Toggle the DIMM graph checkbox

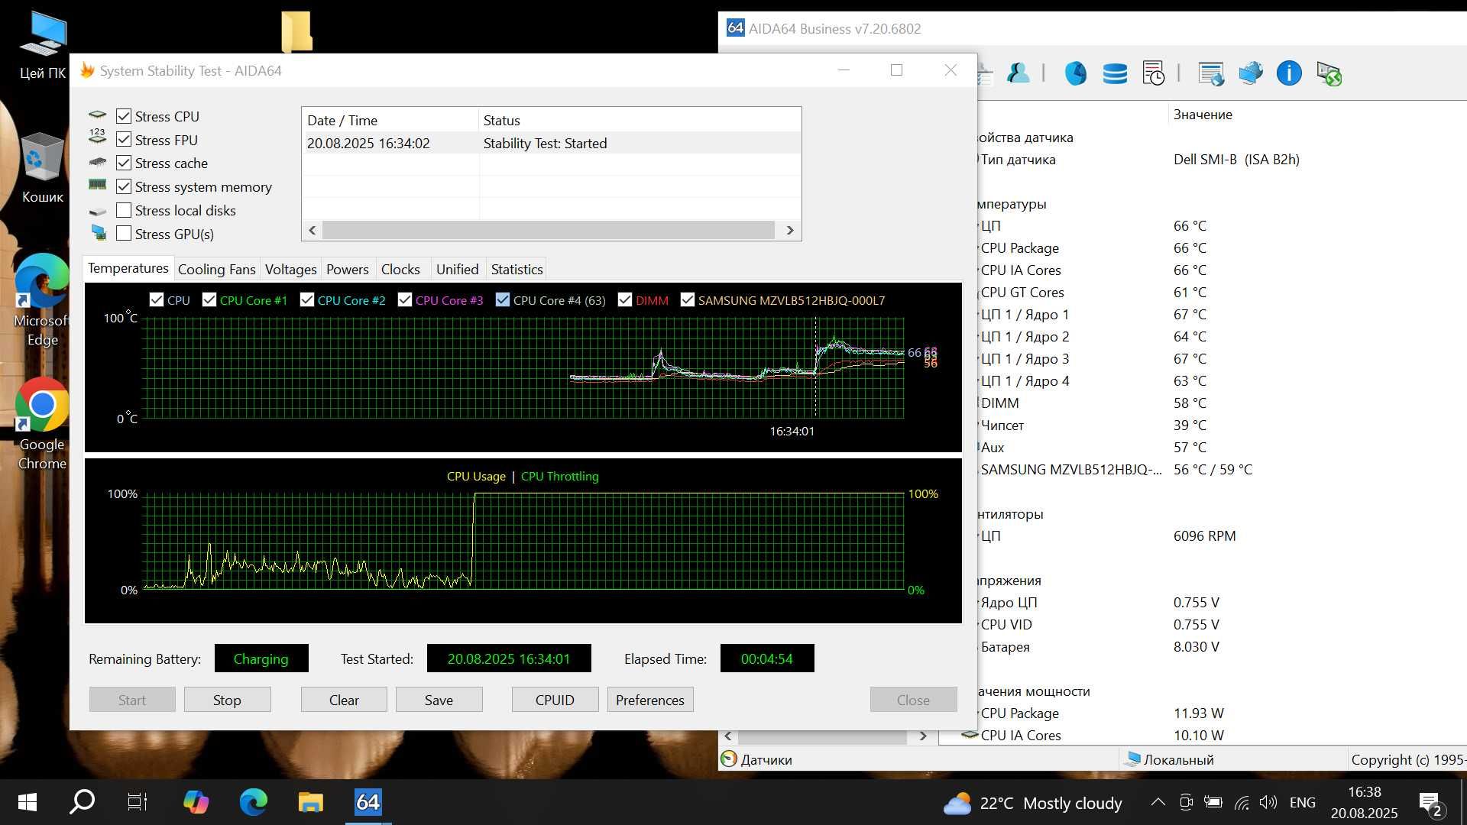(625, 300)
